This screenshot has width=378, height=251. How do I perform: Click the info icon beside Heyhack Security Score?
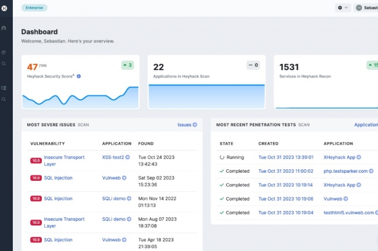[x=79, y=76]
